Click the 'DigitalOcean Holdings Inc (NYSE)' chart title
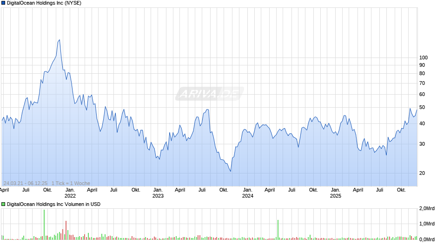437x244 pixels. tap(44, 3)
